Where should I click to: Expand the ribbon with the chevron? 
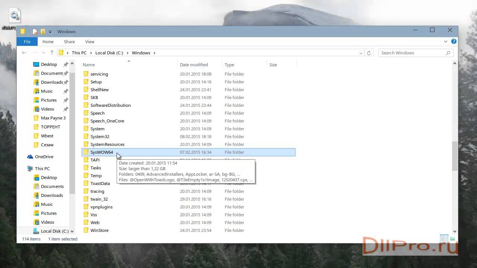point(446,42)
